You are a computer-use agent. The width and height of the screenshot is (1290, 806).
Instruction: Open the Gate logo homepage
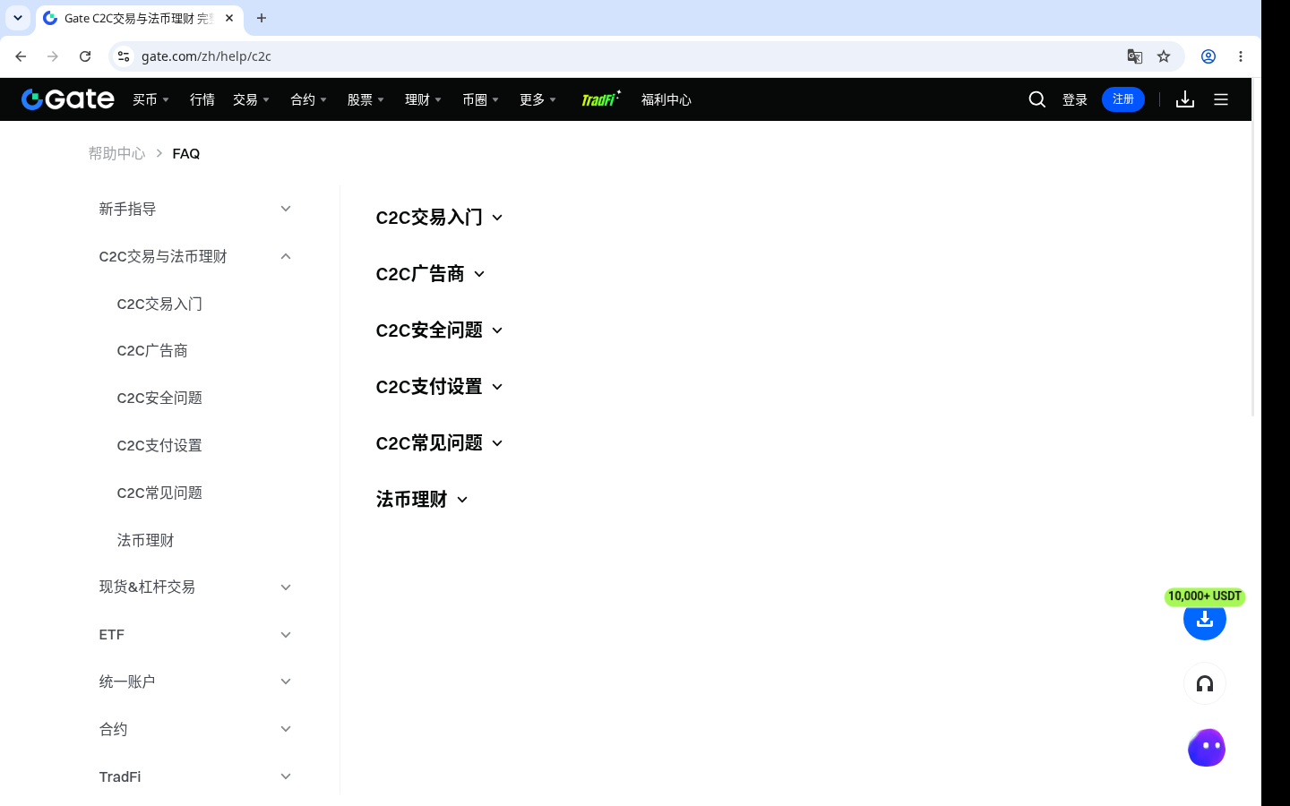click(x=68, y=99)
